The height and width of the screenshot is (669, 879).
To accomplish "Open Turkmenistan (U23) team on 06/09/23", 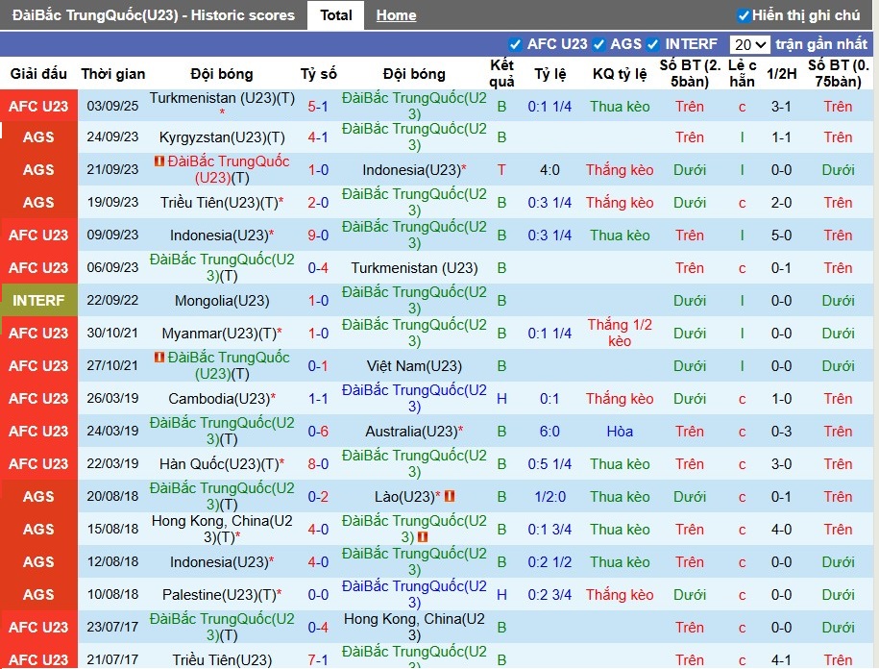I will pos(414,268).
